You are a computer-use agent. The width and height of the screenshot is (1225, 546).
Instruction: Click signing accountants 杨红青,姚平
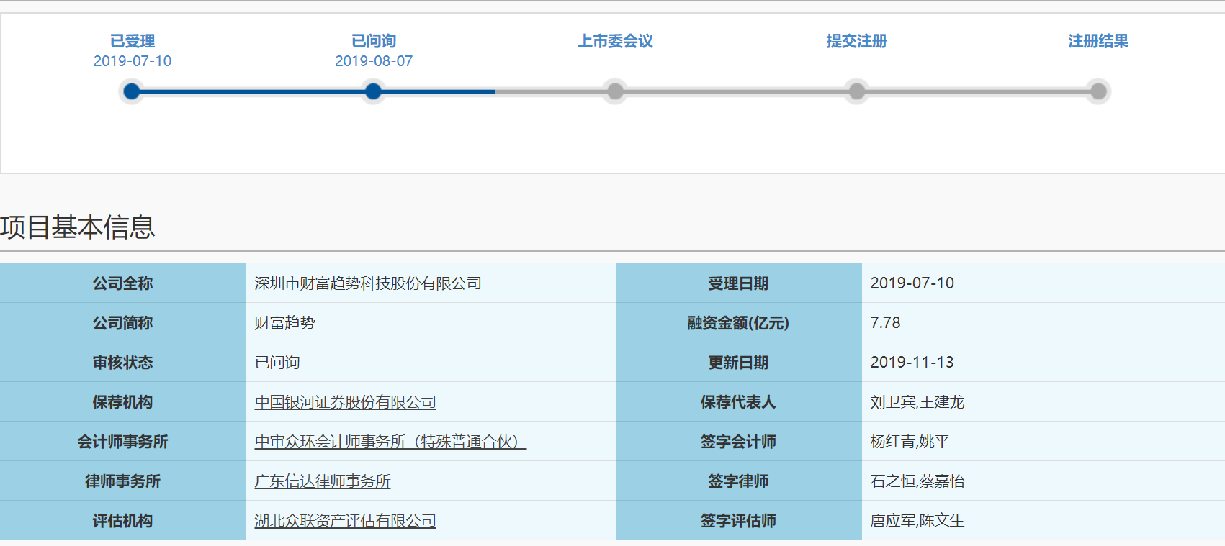(910, 442)
